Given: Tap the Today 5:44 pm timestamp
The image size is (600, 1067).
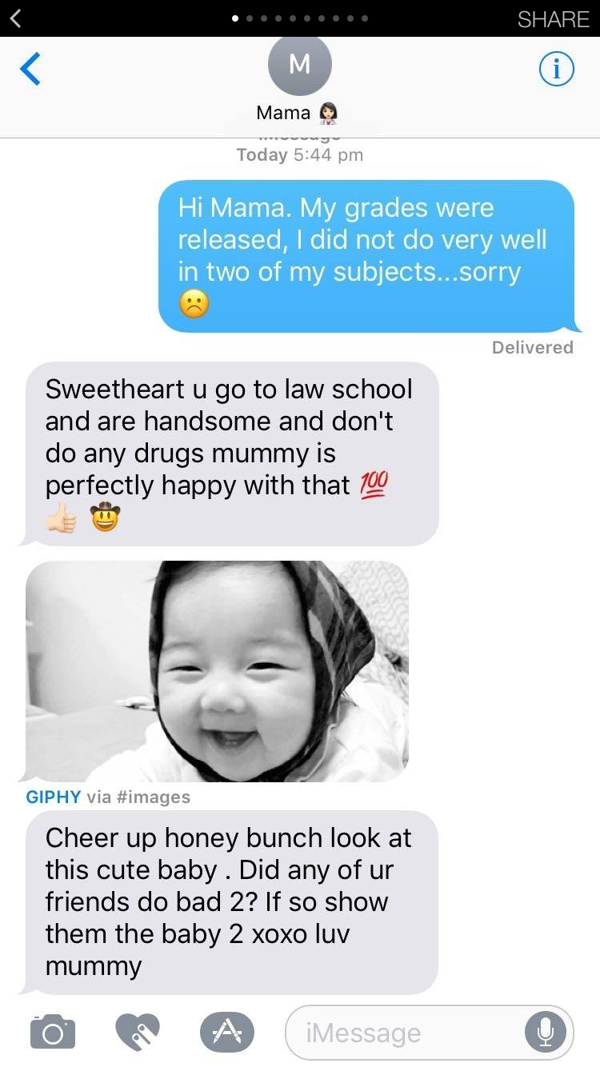Looking at the screenshot, I should coord(300,155).
